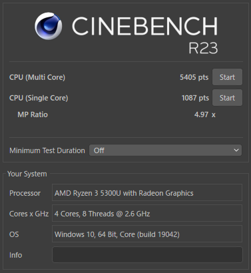The image size is (251, 273).
Task: Click the Processor label
Action: point(25,193)
